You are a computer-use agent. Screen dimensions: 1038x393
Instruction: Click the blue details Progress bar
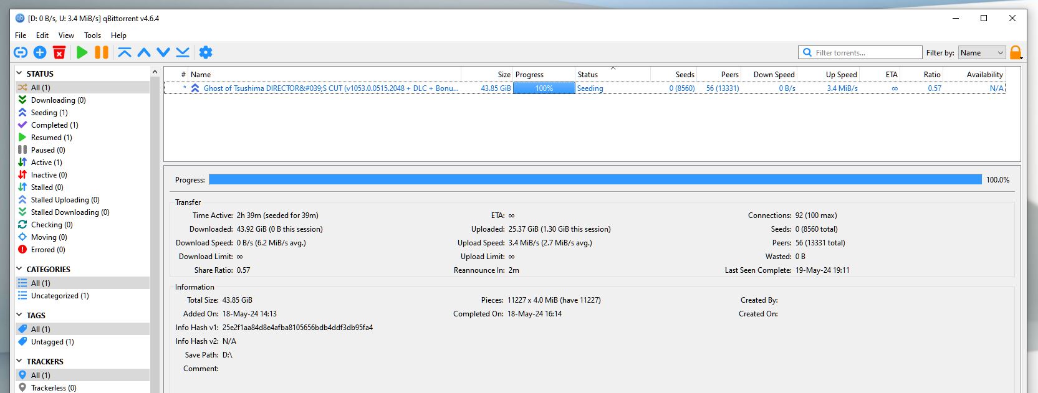point(595,179)
